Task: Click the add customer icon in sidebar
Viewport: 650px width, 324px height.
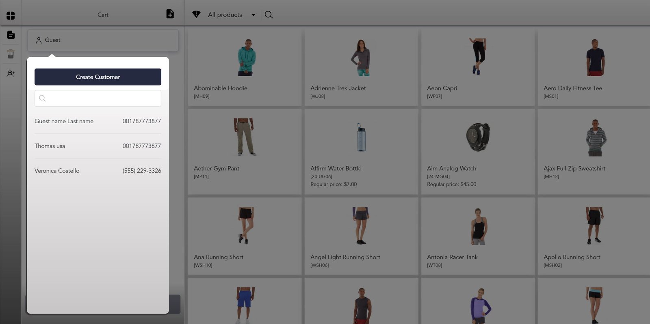Action: pos(11,73)
